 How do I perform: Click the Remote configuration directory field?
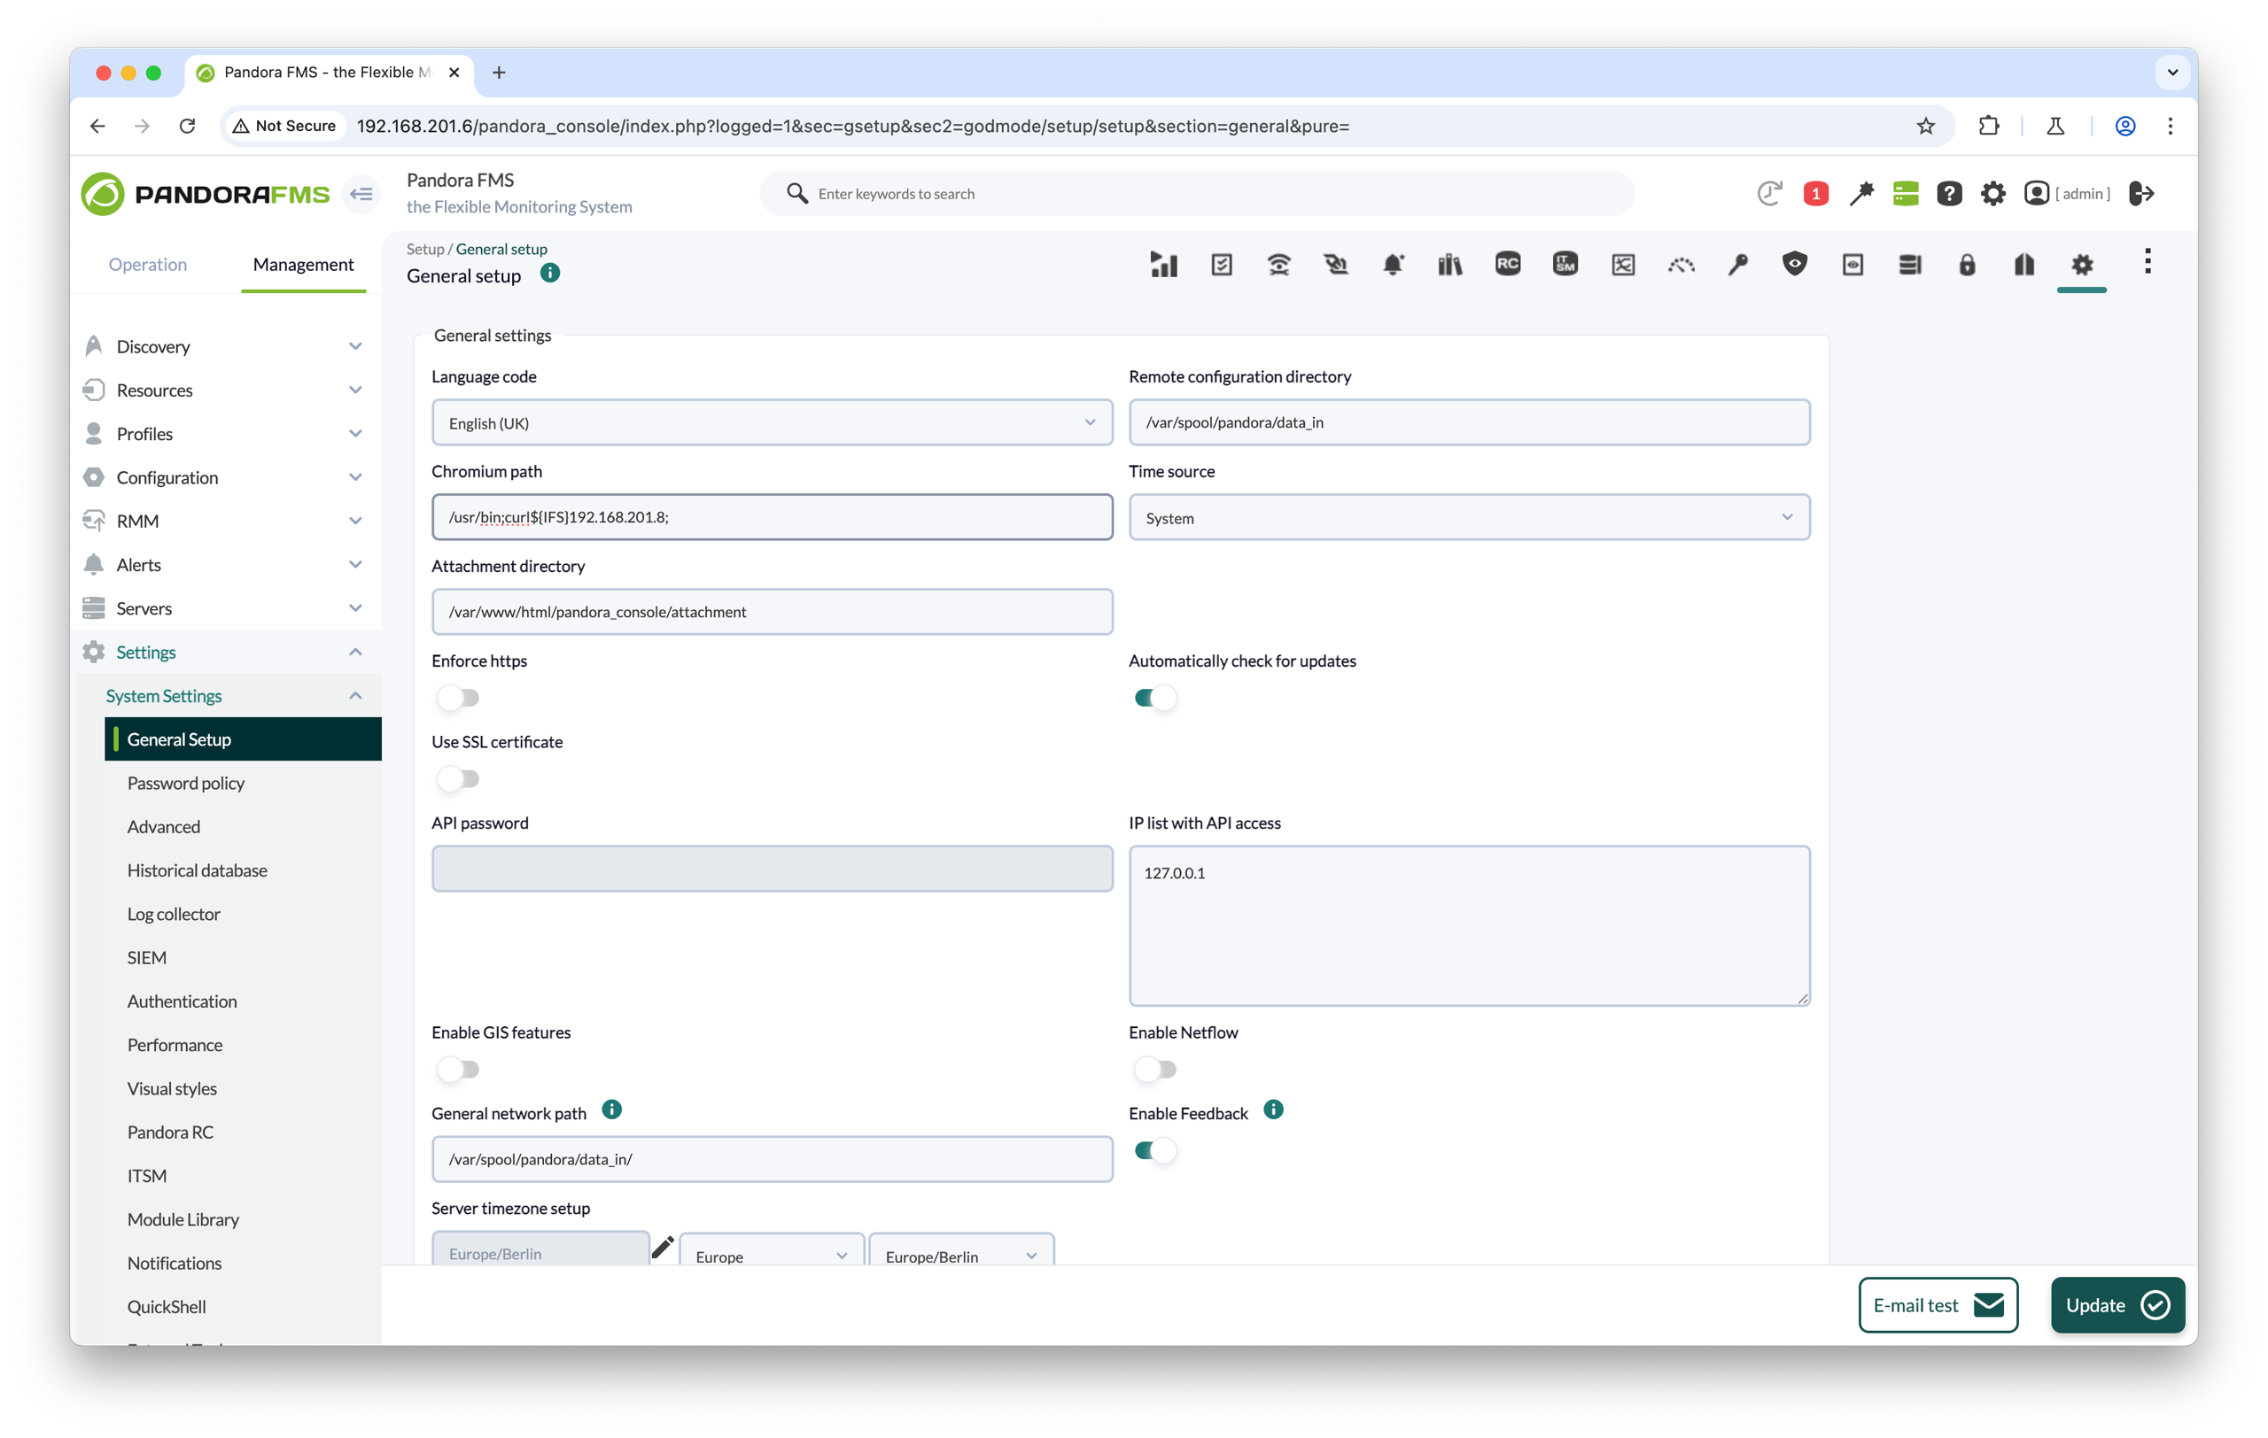click(x=1469, y=422)
